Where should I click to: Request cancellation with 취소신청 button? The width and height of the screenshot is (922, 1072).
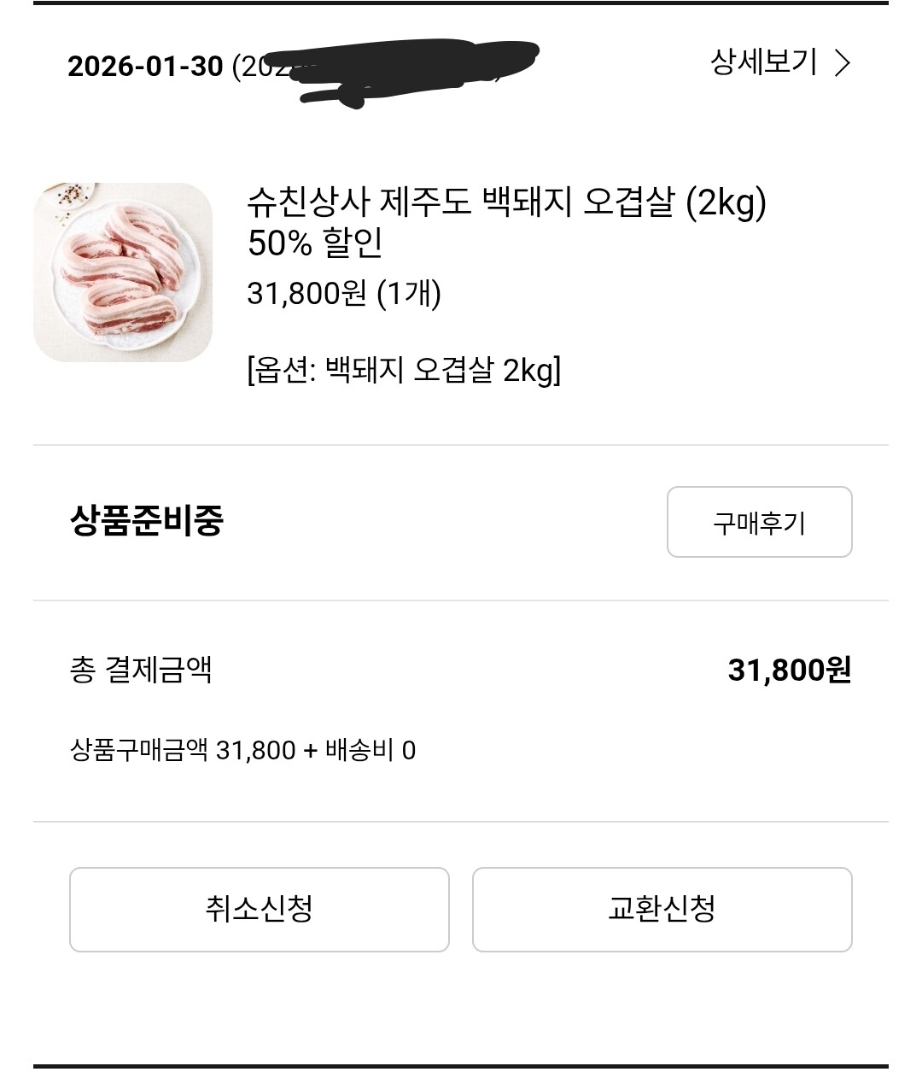(x=260, y=910)
